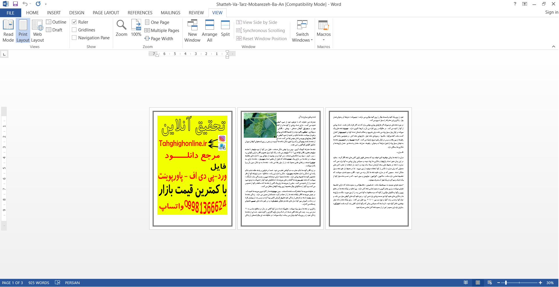Click the second page with plant photo
Image resolution: width=559 pixels, height=287 pixels.
tap(280, 168)
